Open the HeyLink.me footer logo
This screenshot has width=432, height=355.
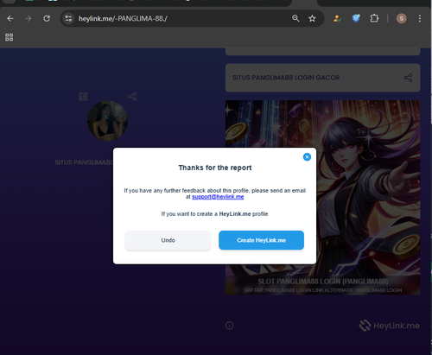(390, 326)
